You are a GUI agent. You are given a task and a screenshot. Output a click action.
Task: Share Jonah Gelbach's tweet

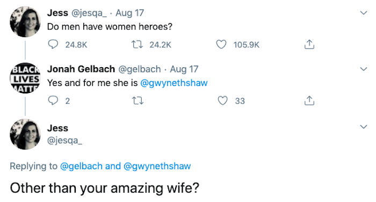309,100
